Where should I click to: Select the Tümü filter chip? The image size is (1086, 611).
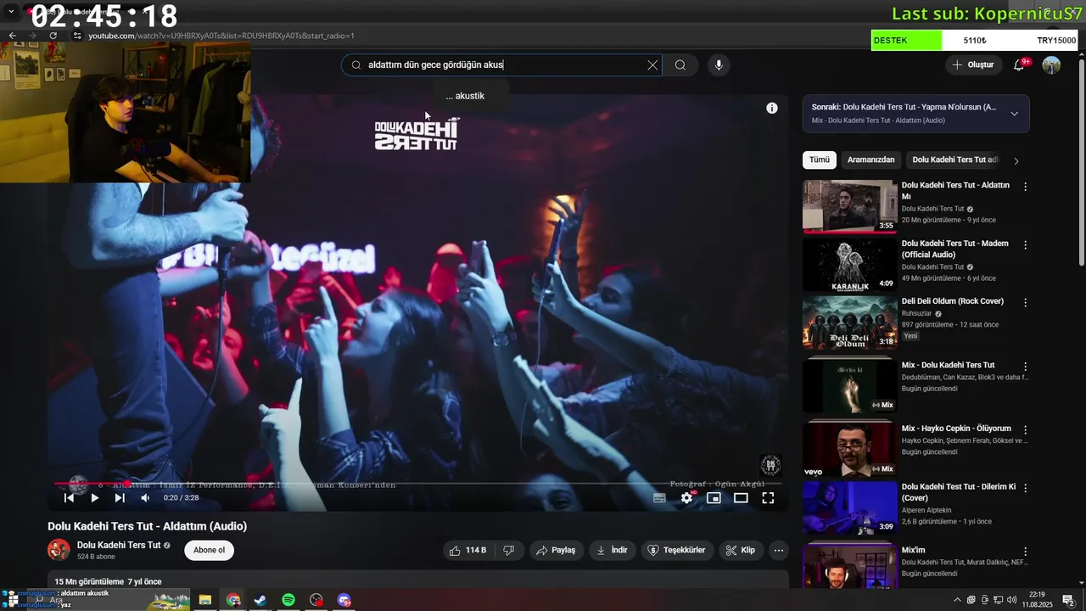(x=820, y=160)
